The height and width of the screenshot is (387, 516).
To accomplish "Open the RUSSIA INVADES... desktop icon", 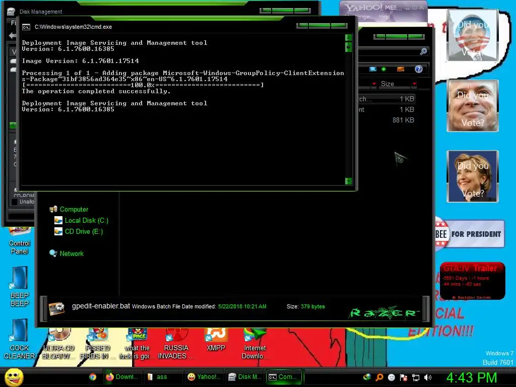I will click(176, 344).
